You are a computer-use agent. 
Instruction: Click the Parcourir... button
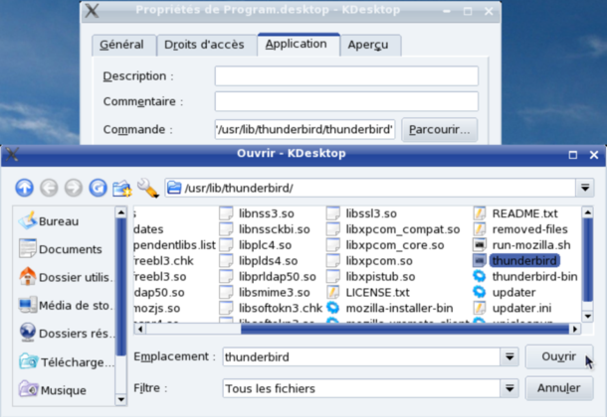pos(439,129)
